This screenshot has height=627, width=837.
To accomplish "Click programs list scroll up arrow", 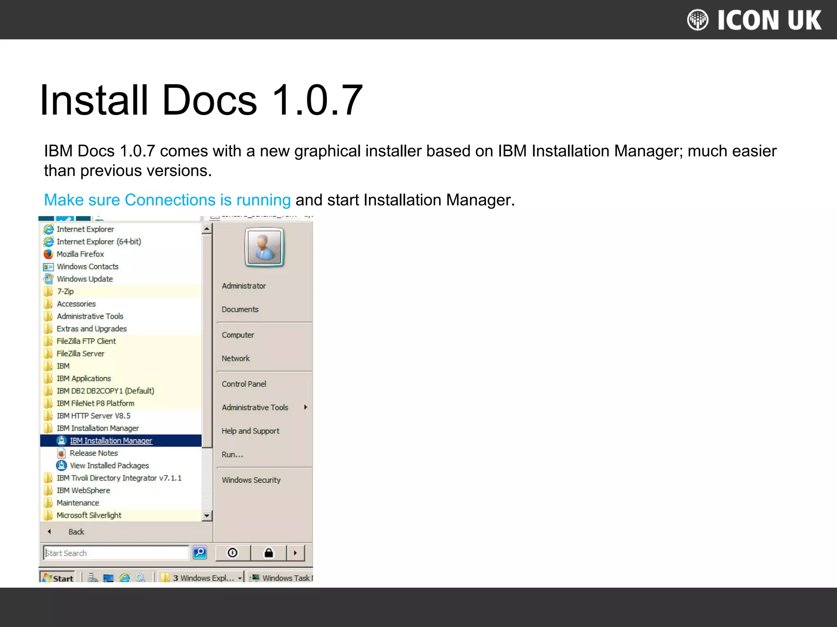I will coord(207,229).
